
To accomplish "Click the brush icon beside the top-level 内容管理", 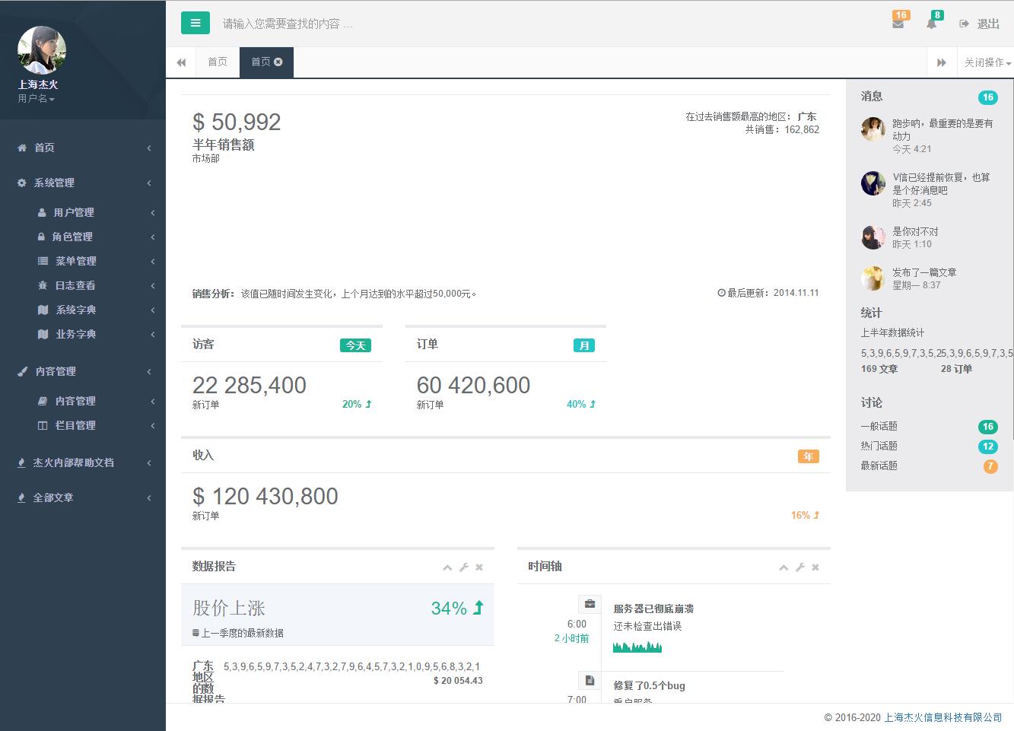I will (x=22, y=371).
